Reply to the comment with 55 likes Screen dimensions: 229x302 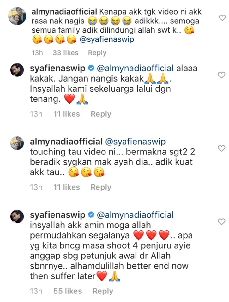pyautogui.click(x=103, y=291)
